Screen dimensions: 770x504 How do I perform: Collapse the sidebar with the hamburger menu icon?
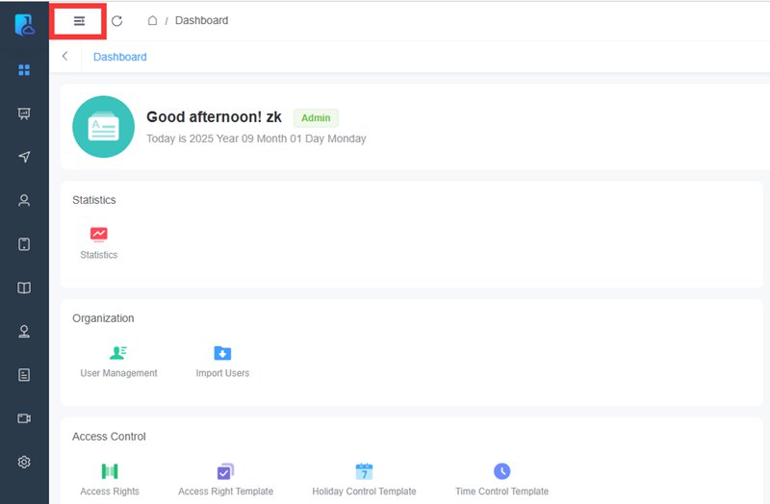79,20
